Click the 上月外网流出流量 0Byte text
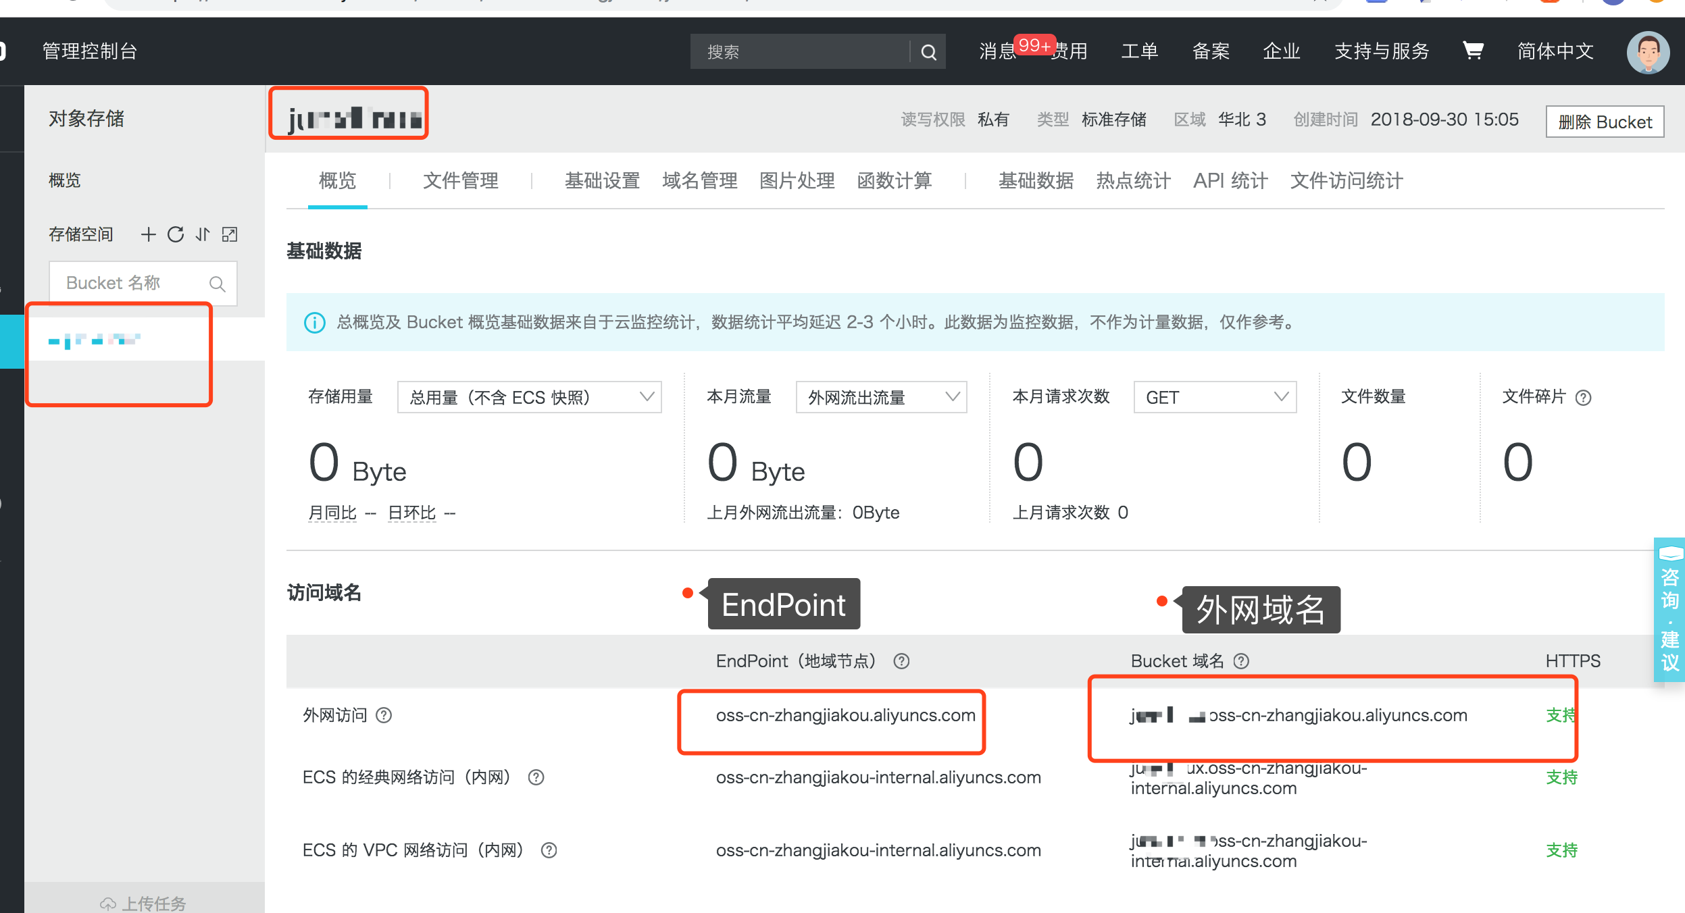 tap(803, 513)
